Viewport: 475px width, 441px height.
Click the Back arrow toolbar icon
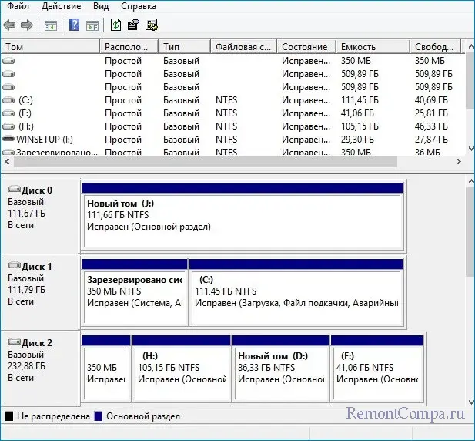[x=9, y=25]
